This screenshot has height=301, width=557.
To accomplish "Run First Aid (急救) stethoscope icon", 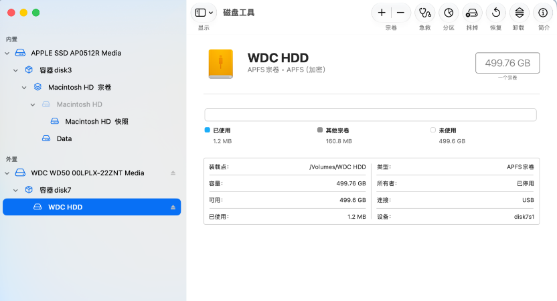I will (425, 13).
